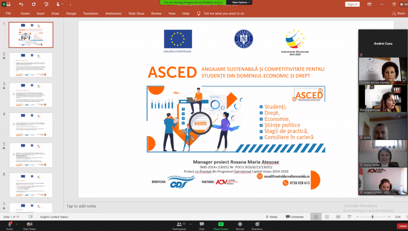Select Tompea Ancuta Daniela video tile
The height and width of the screenshot is (231, 408).
(383, 71)
